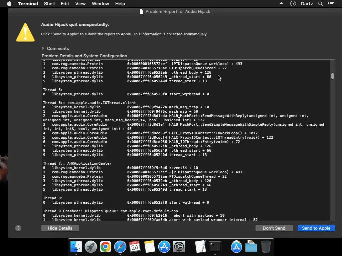Open Terminal from the Dock

215,247
